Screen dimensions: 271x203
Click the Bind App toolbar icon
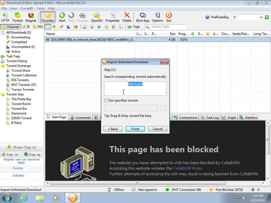[143, 17]
